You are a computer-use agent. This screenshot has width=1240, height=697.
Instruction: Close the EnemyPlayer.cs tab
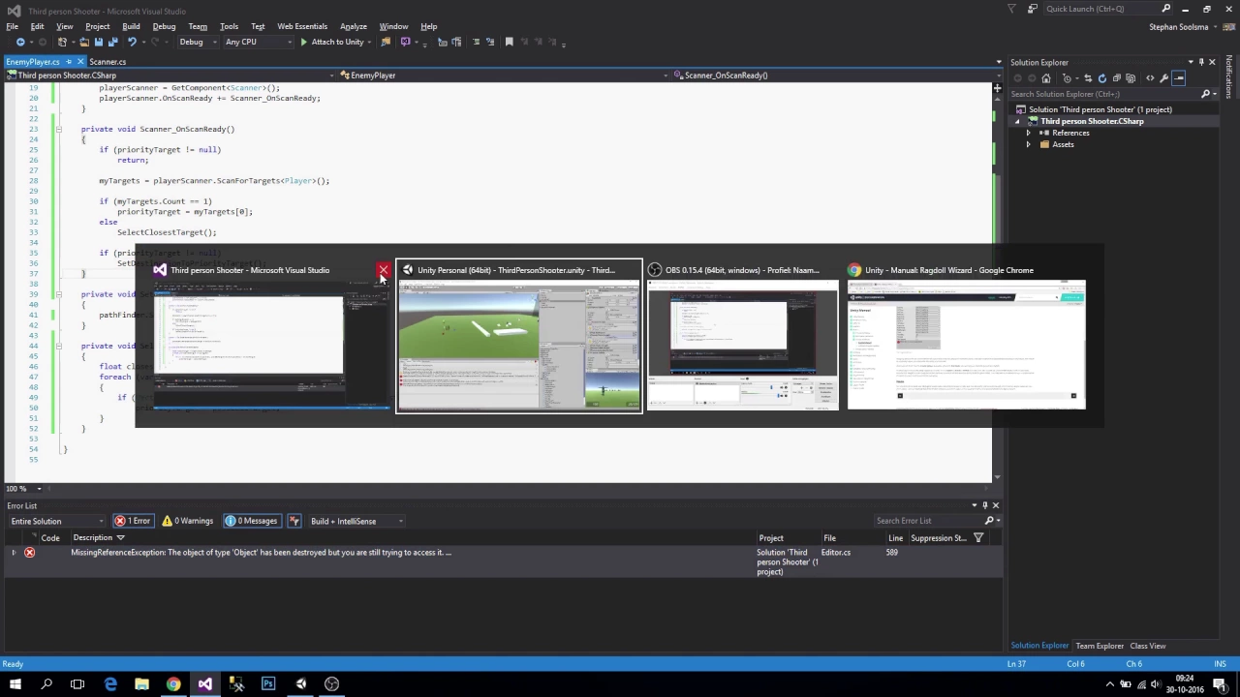click(80, 62)
